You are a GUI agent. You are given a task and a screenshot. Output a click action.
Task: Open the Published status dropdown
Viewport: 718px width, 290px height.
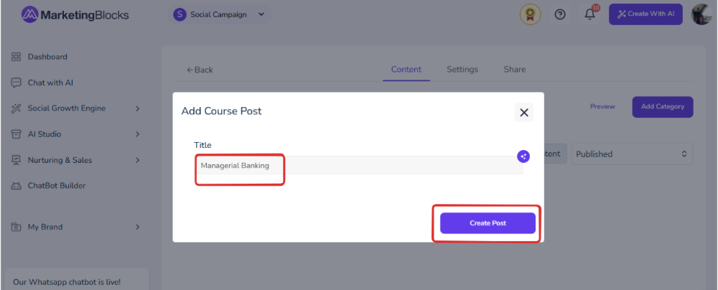[632, 154]
